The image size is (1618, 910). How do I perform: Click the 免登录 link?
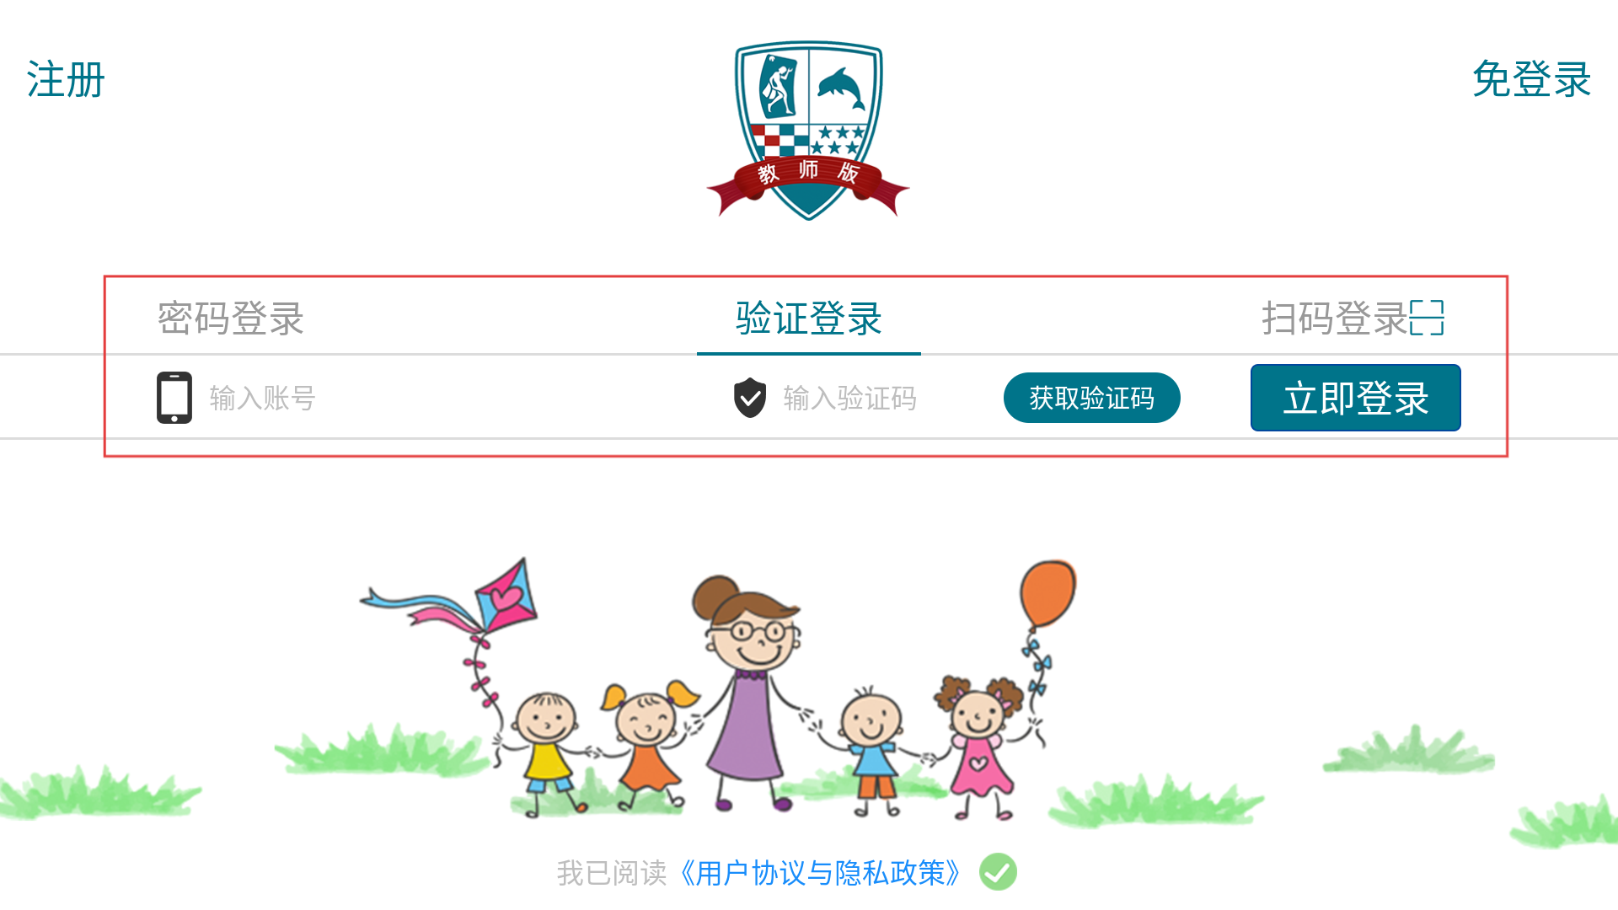1532,79
